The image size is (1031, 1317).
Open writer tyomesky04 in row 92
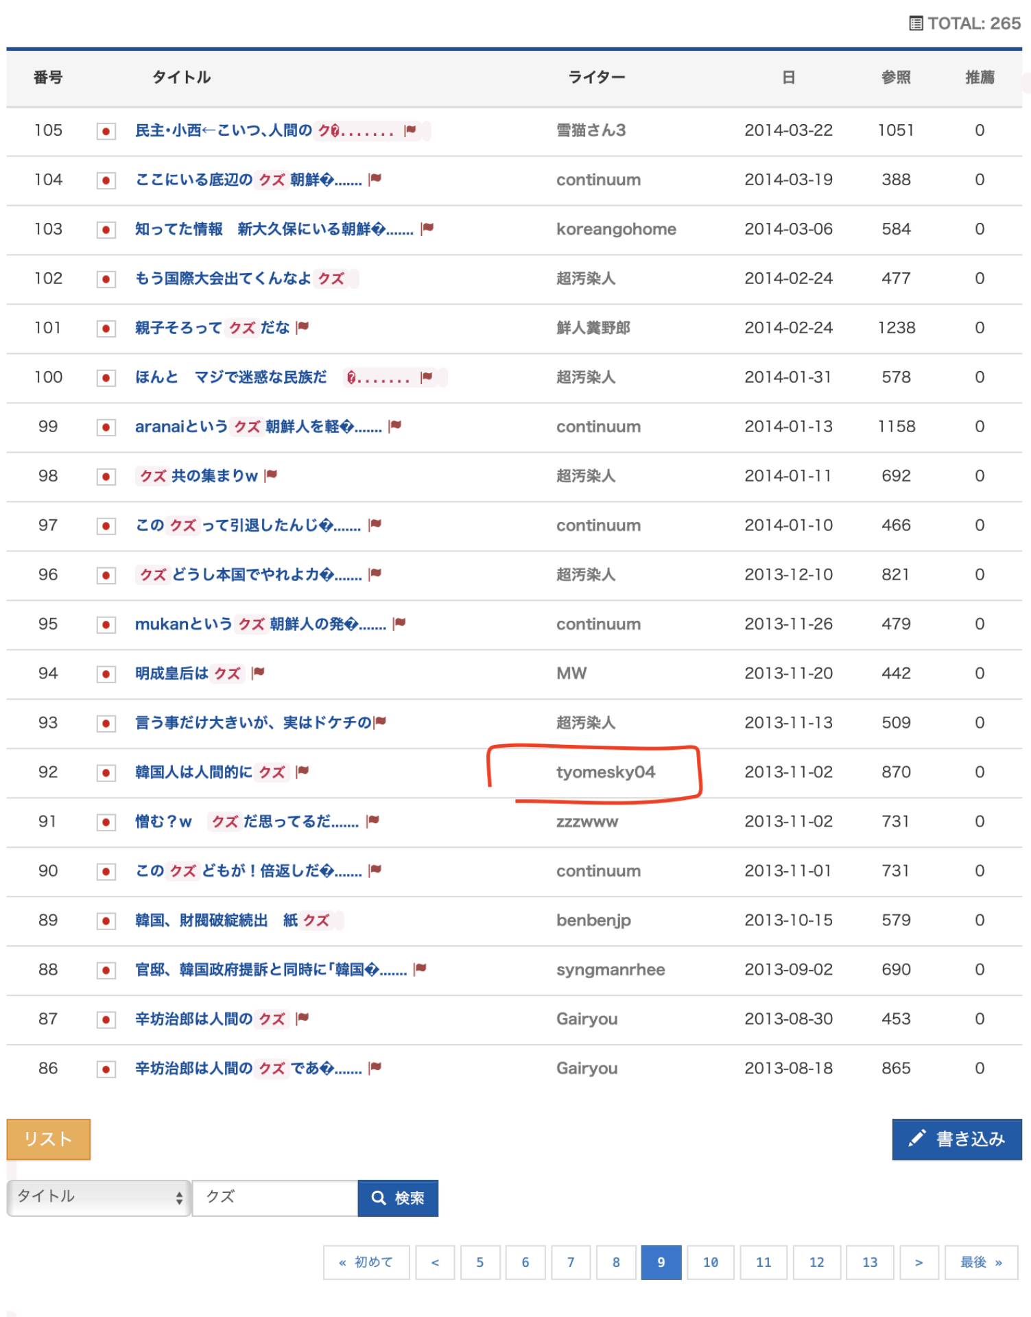(x=605, y=772)
